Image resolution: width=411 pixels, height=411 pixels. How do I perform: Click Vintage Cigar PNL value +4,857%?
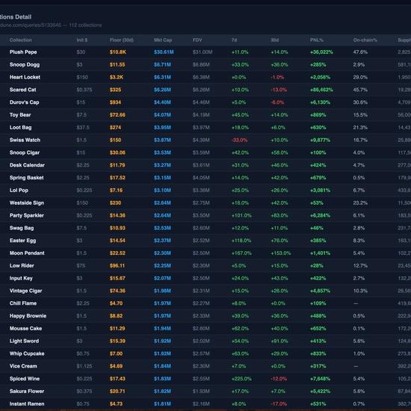pyautogui.click(x=320, y=291)
